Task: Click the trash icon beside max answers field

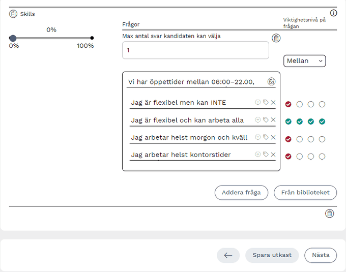Action: click(276, 38)
